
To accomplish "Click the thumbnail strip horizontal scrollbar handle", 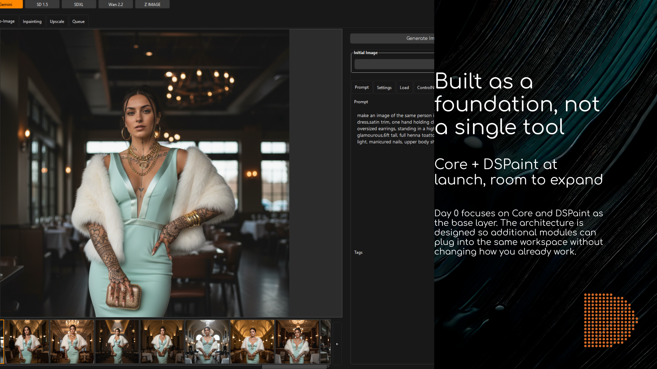I will (294, 367).
